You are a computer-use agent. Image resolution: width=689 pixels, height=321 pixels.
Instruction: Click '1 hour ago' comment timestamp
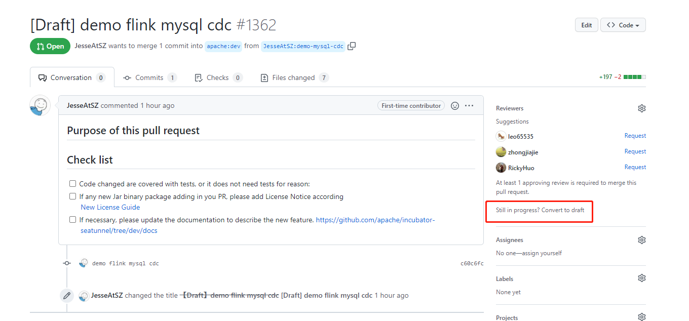click(x=157, y=105)
